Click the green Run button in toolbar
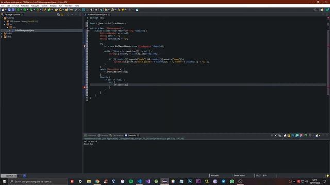The image size is (330, 185). (x=25, y=10)
